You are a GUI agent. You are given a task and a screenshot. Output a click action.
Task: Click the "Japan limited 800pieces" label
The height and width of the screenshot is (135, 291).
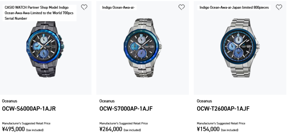point(234,7)
